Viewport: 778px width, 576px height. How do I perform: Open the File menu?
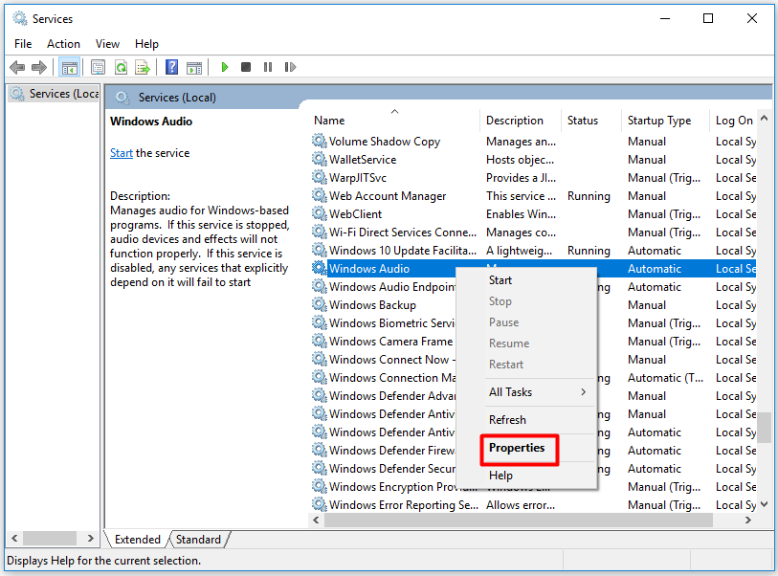(23, 44)
